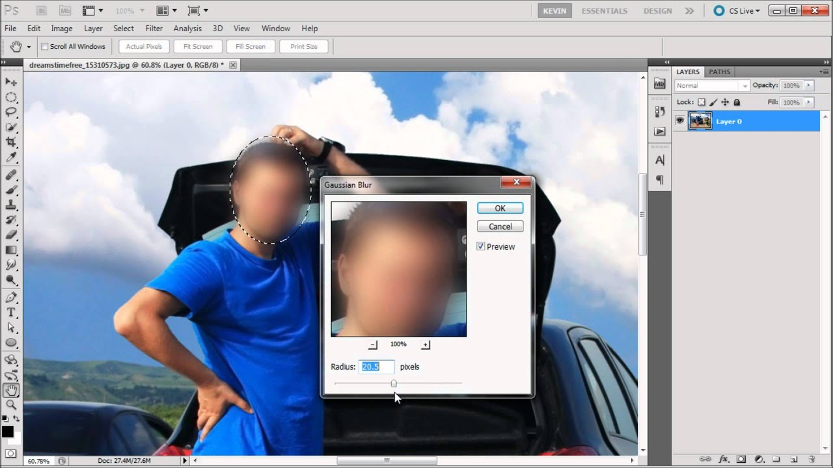Viewport: 833px width, 468px height.
Task: Uncheck the Preview checkbox in Gaussian Blur
Action: point(480,246)
